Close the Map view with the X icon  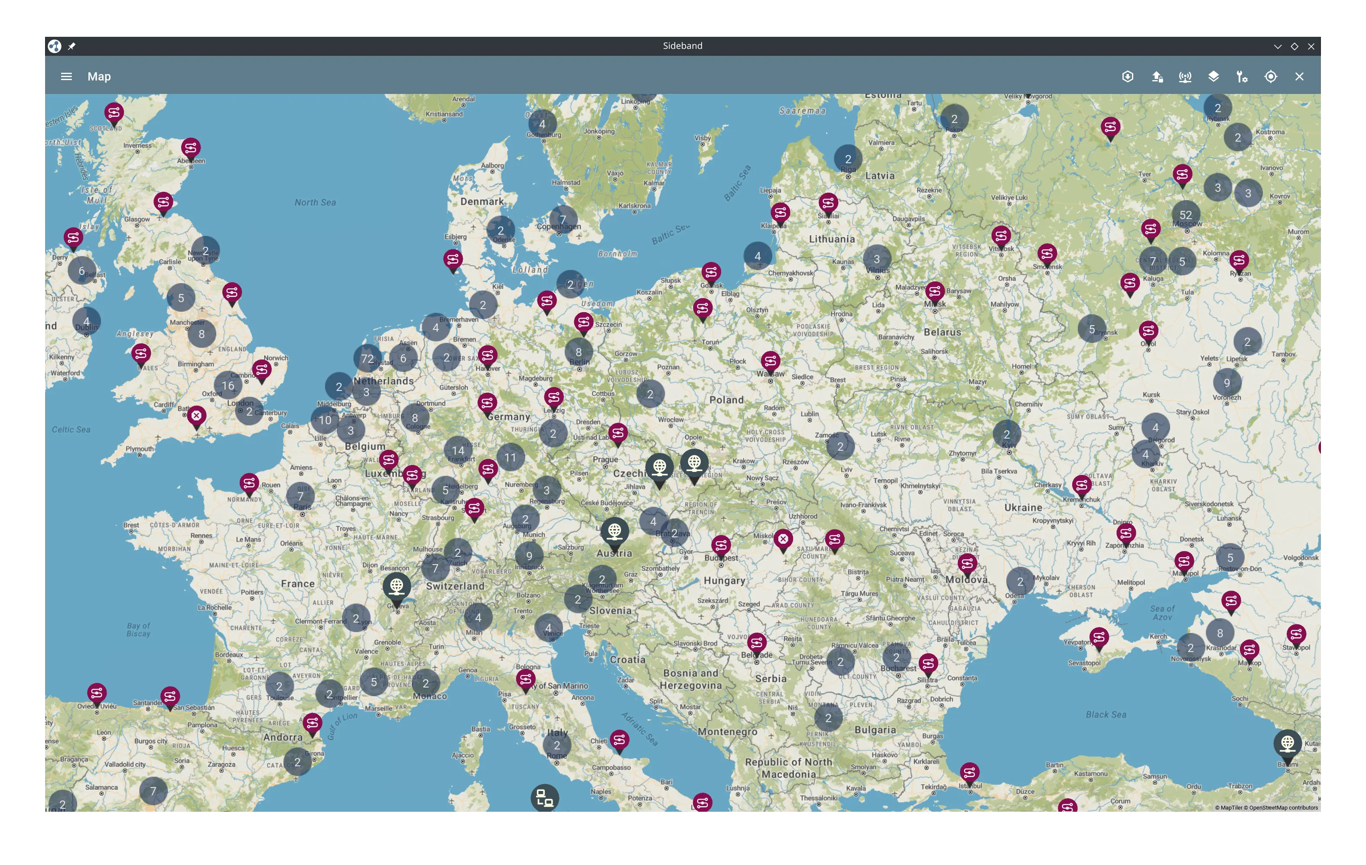(1300, 77)
